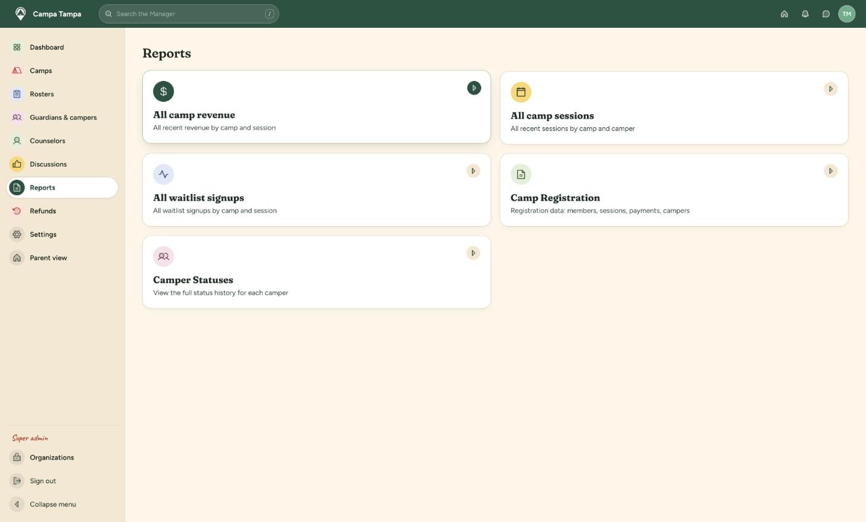Click "Registration data: members, sessions, payments, campers"
Screen dimensions: 866x522
tap(600, 211)
